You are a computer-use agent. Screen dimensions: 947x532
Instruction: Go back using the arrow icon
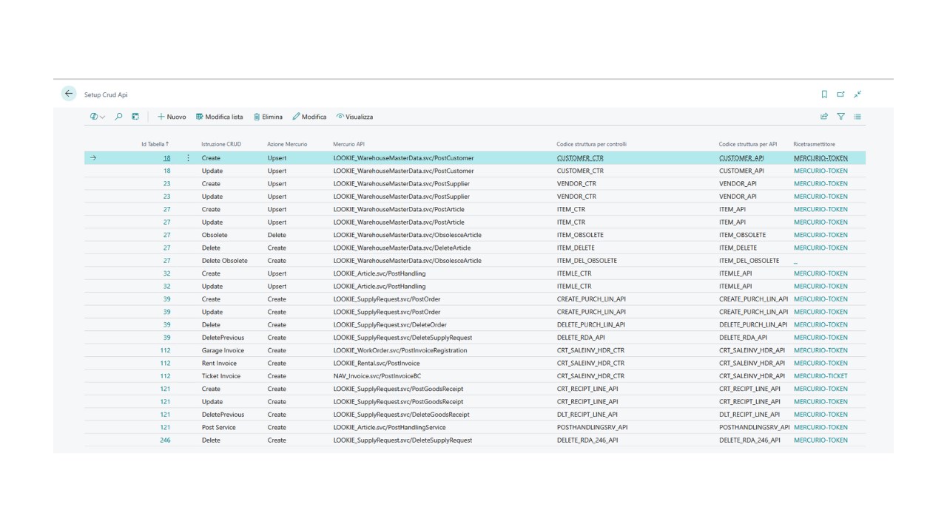[69, 94]
